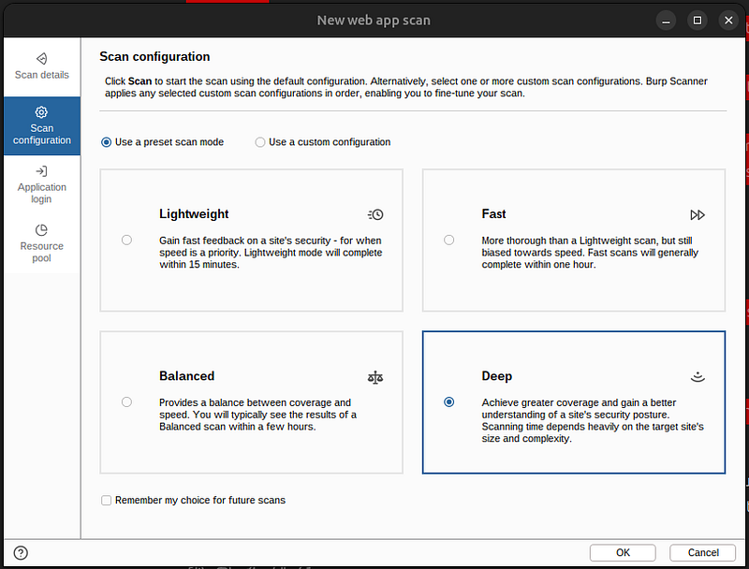Click the Lightweight clock icon
This screenshot has height=569, width=749.
point(375,215)
